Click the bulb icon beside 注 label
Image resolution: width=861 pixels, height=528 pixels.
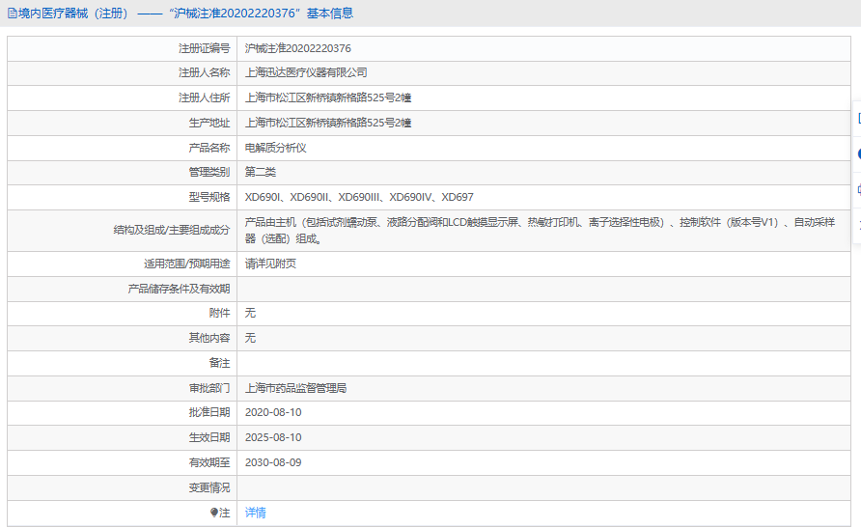(214, 513)
